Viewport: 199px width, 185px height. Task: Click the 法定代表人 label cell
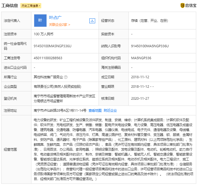(16, 21)
